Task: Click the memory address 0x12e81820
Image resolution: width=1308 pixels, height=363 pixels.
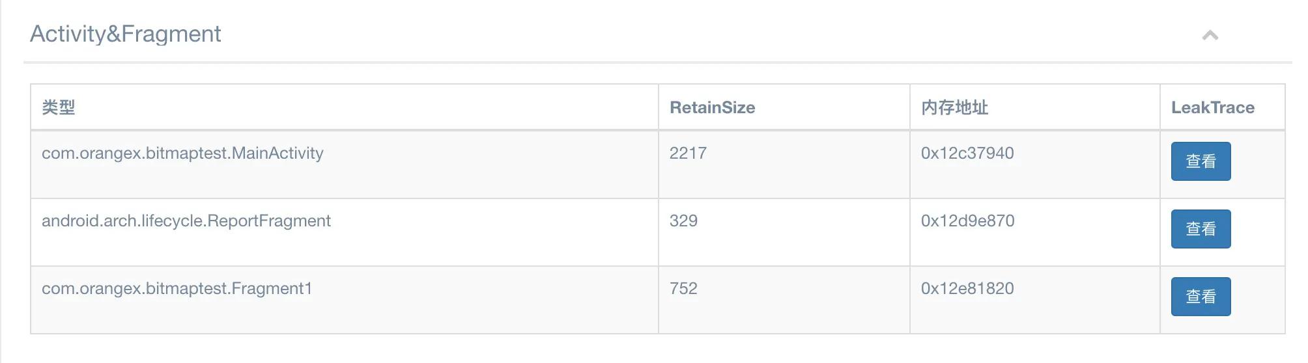Action: click(967, 289)
